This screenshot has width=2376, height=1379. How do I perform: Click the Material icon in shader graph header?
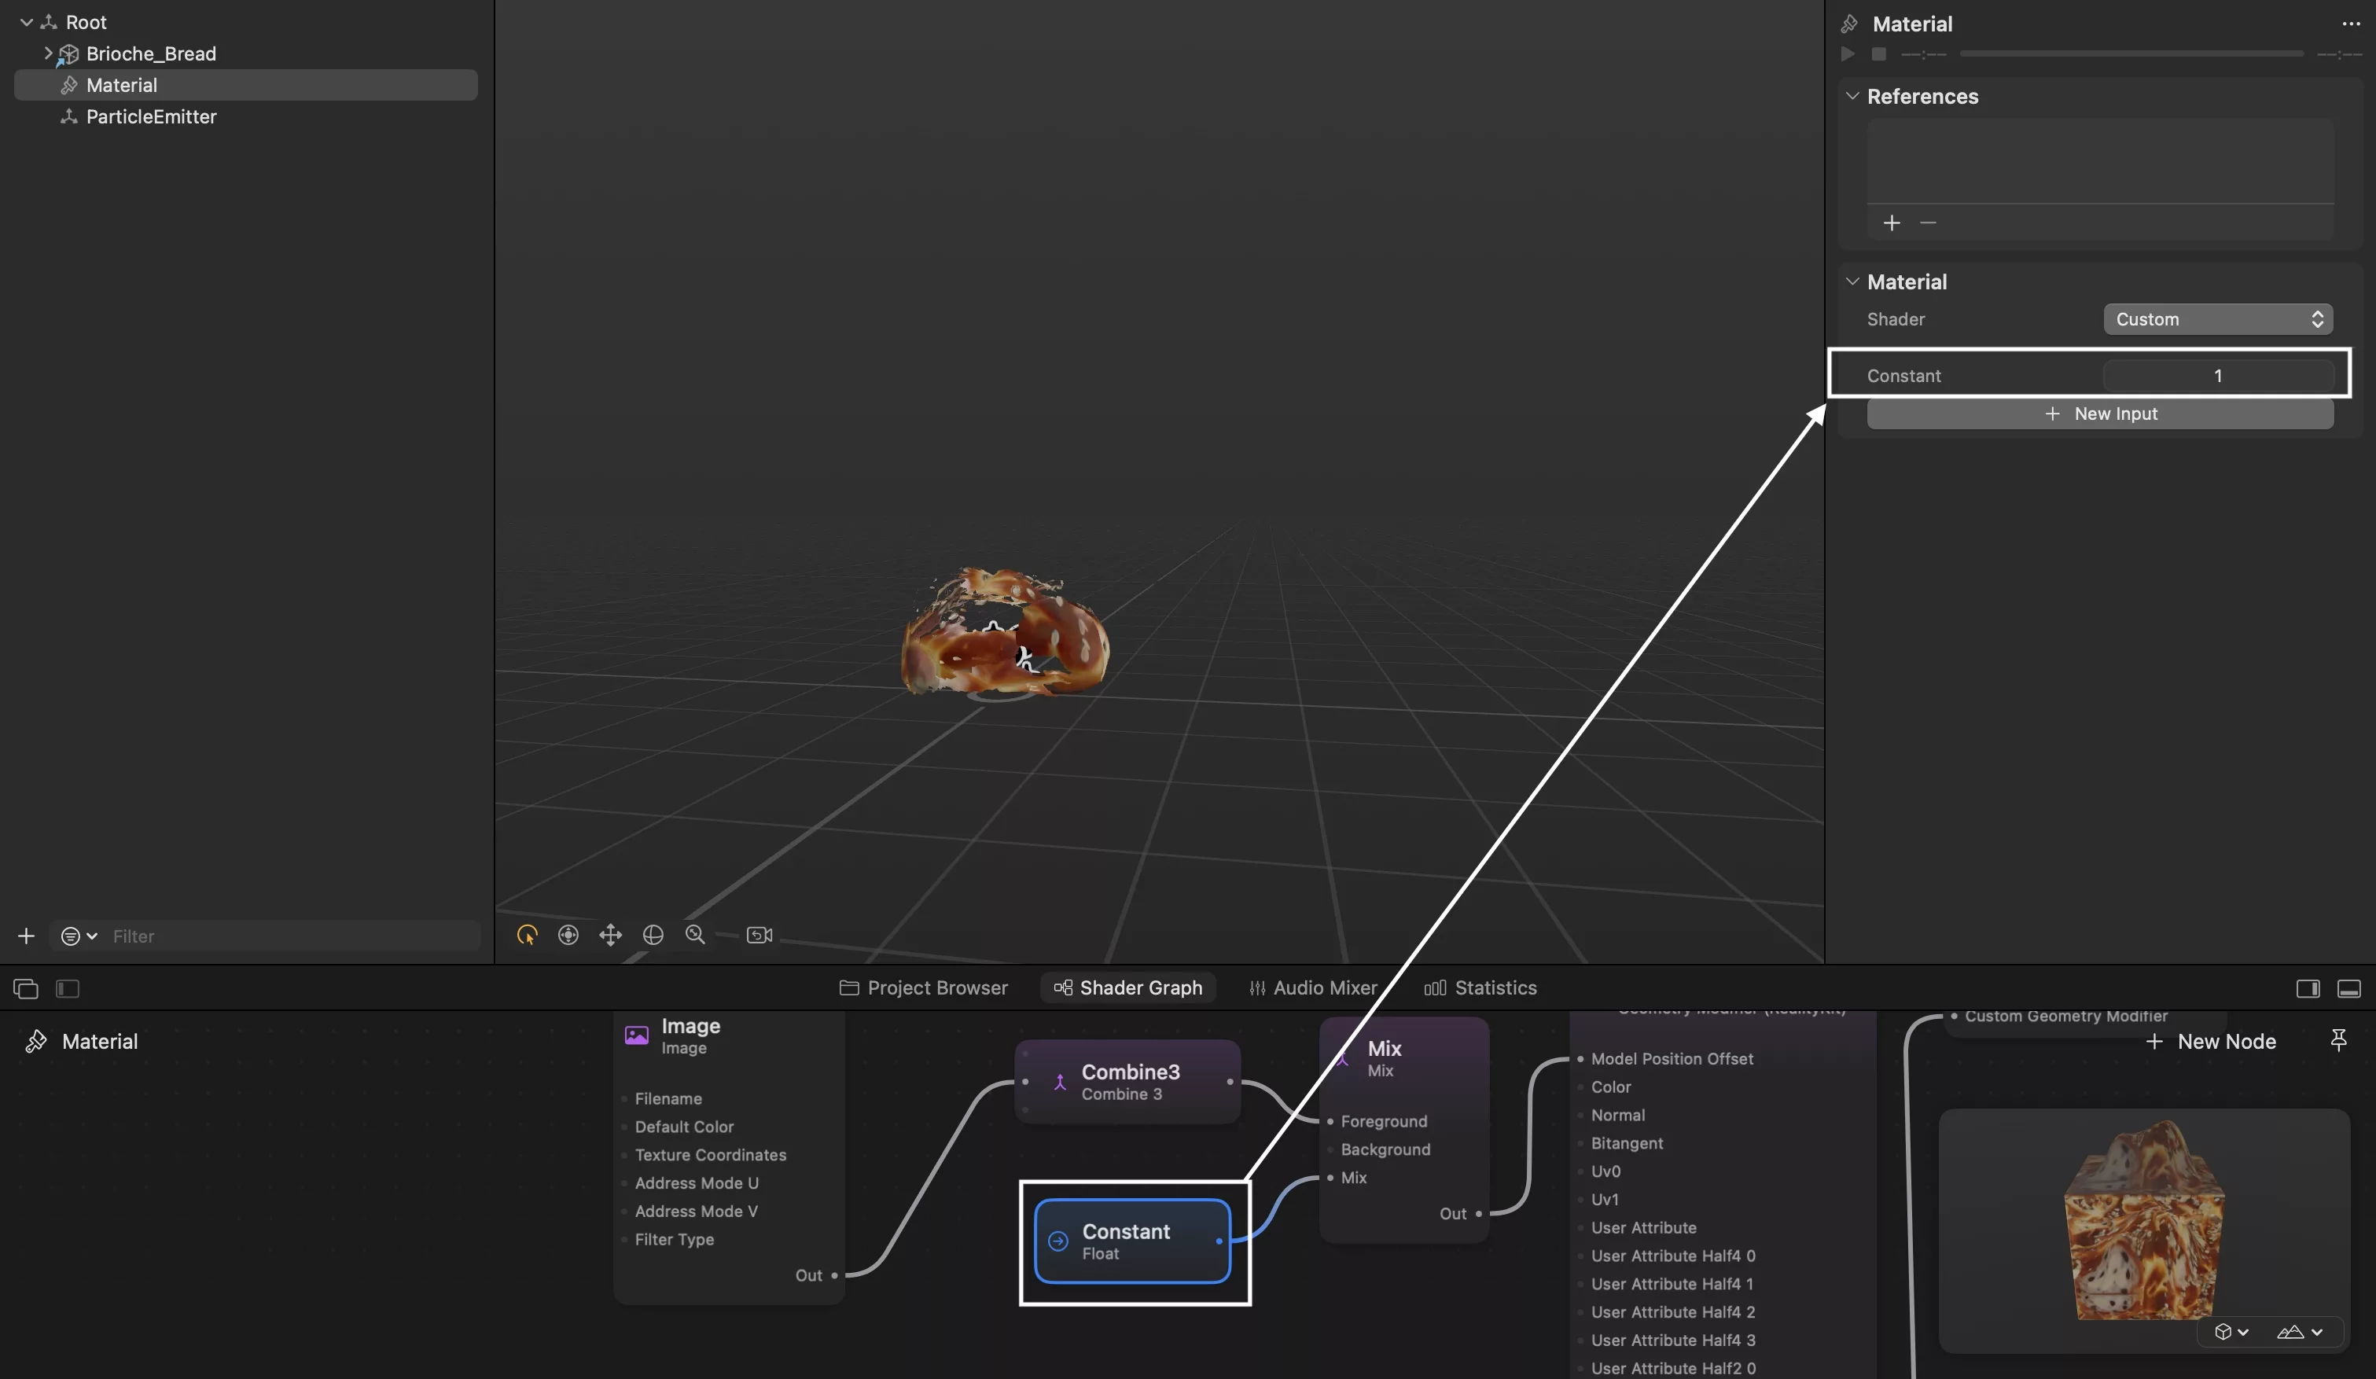(x=36, y=1042)
